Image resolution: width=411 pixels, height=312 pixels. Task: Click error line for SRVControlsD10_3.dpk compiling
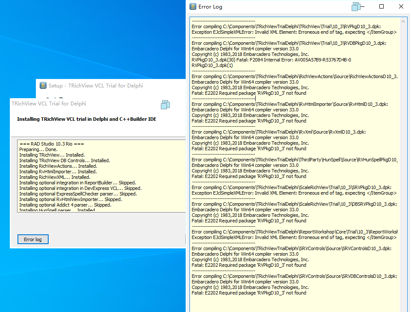291,248
